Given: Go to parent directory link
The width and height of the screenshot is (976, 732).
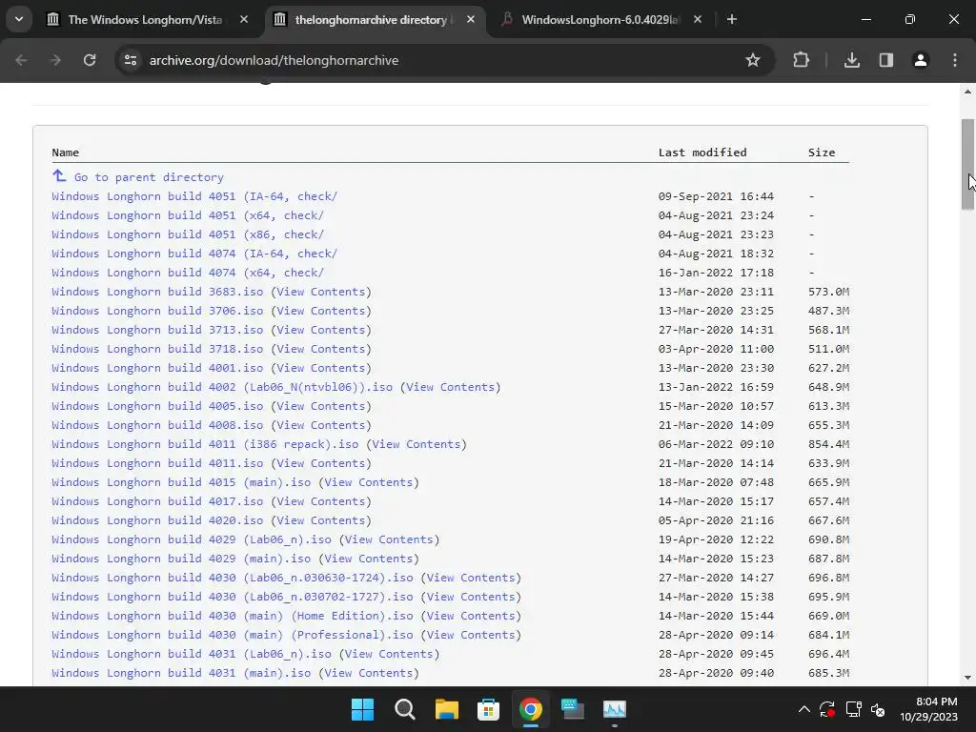Looking at the screenshot, I should (x=149, y=177).
